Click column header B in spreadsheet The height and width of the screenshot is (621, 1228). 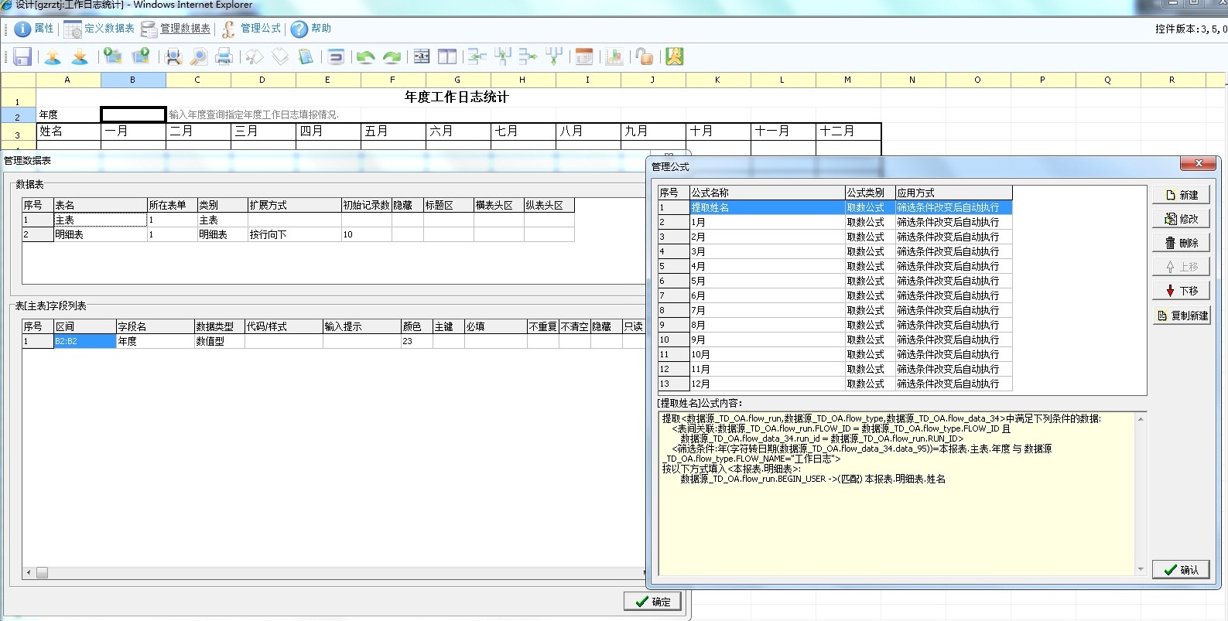(x=133, y=80)
